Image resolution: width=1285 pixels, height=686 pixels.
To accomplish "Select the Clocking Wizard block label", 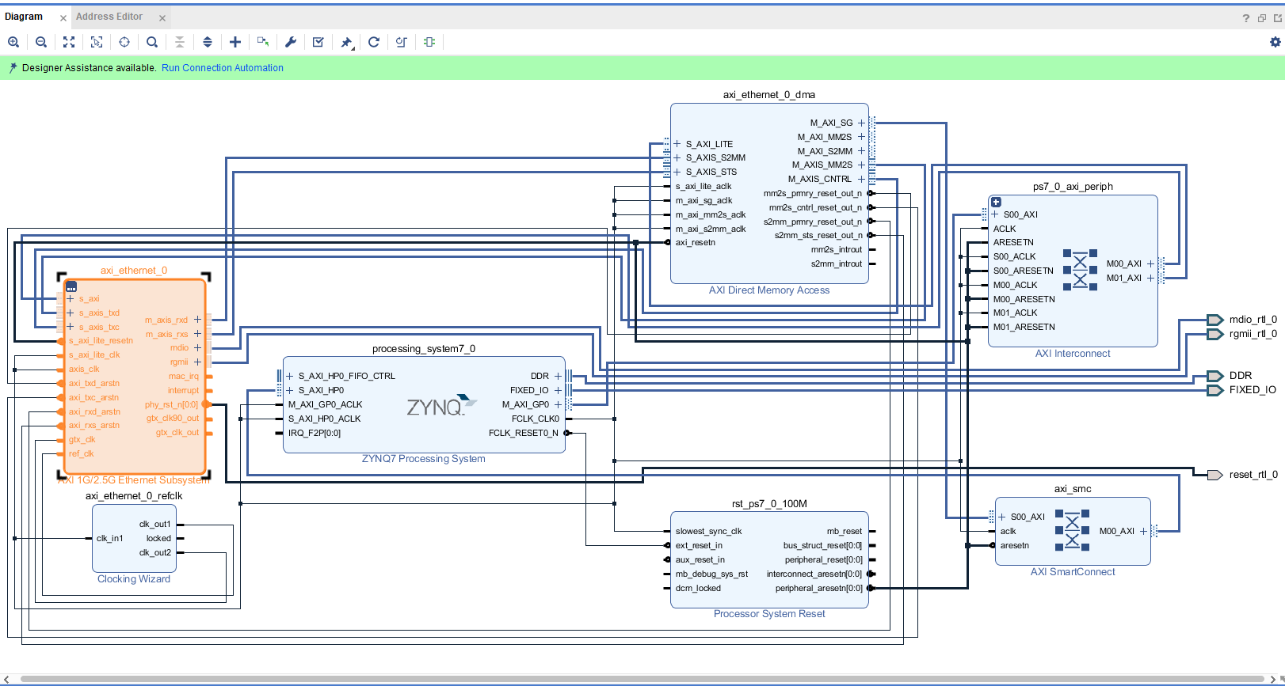I will click(x=134, y=579).
